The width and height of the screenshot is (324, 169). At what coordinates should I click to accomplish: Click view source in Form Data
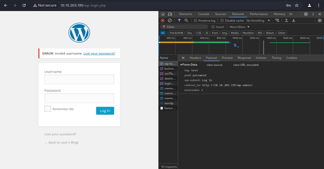214,65
